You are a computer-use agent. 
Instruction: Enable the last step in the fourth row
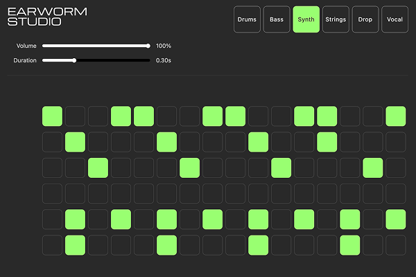[395, 193]
